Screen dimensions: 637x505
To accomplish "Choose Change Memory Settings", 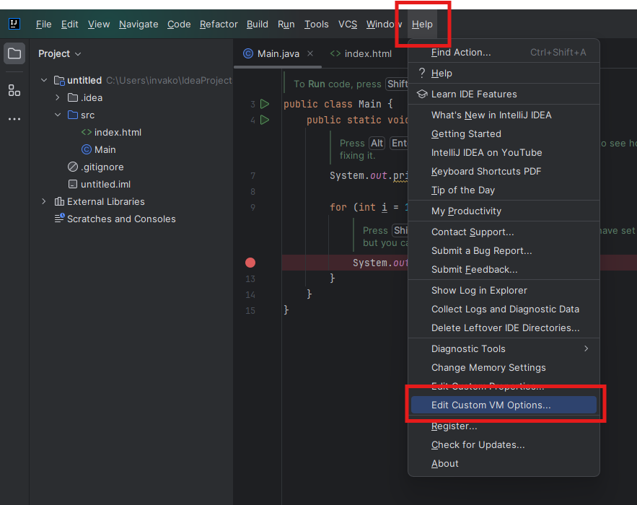I will click(504, 367).
